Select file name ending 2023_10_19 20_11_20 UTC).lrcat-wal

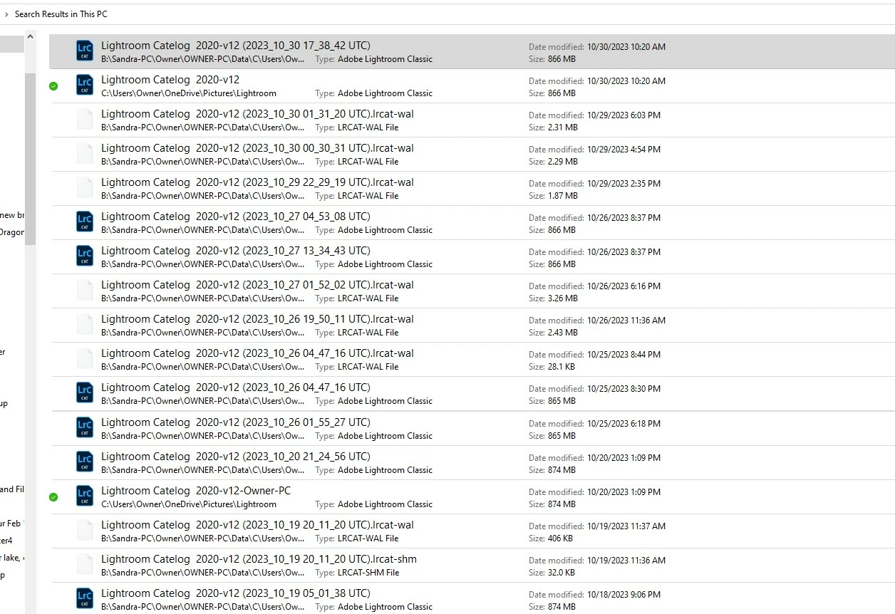(257, 525)
